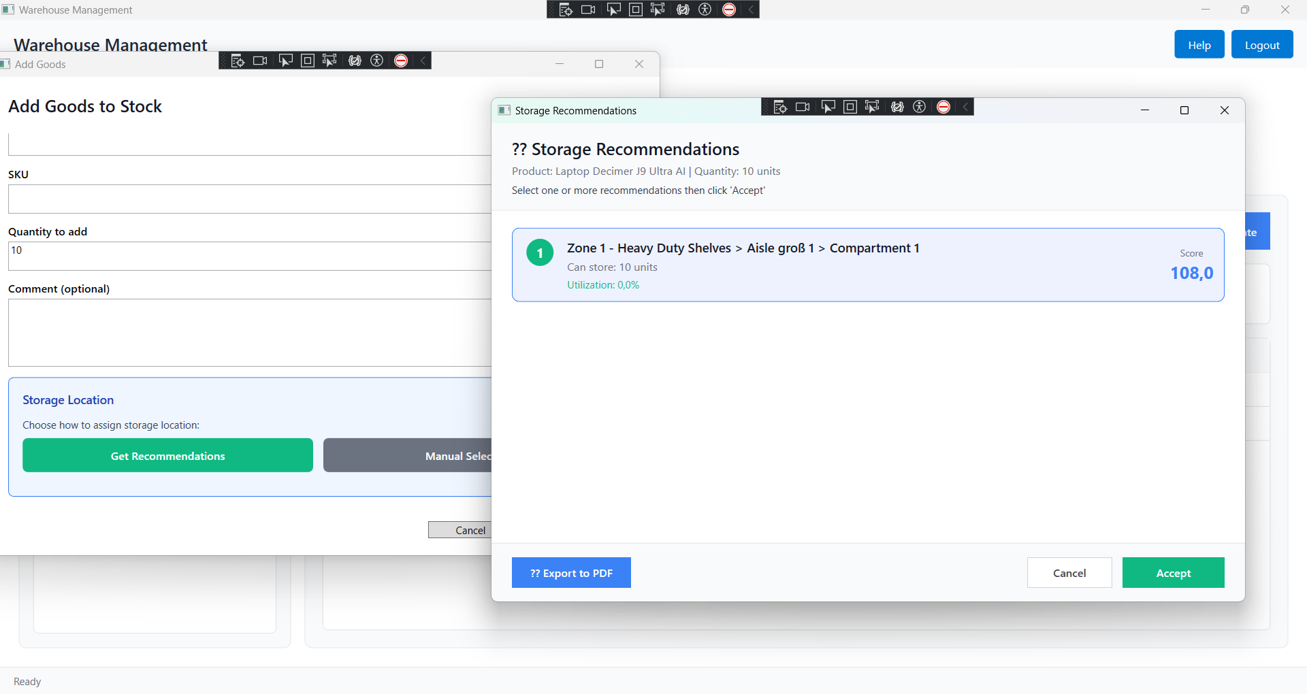The width and height of the screenshot is (1307, 694).
Task: Open Live Visual Tree in Add Goods toolbar
Action: point(238,61)
